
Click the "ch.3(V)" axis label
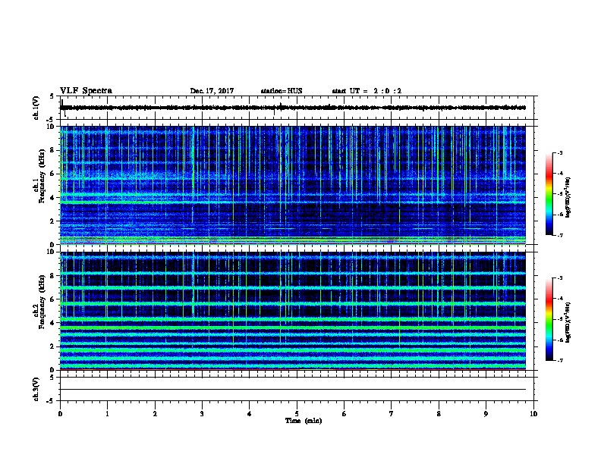point(36,389)
